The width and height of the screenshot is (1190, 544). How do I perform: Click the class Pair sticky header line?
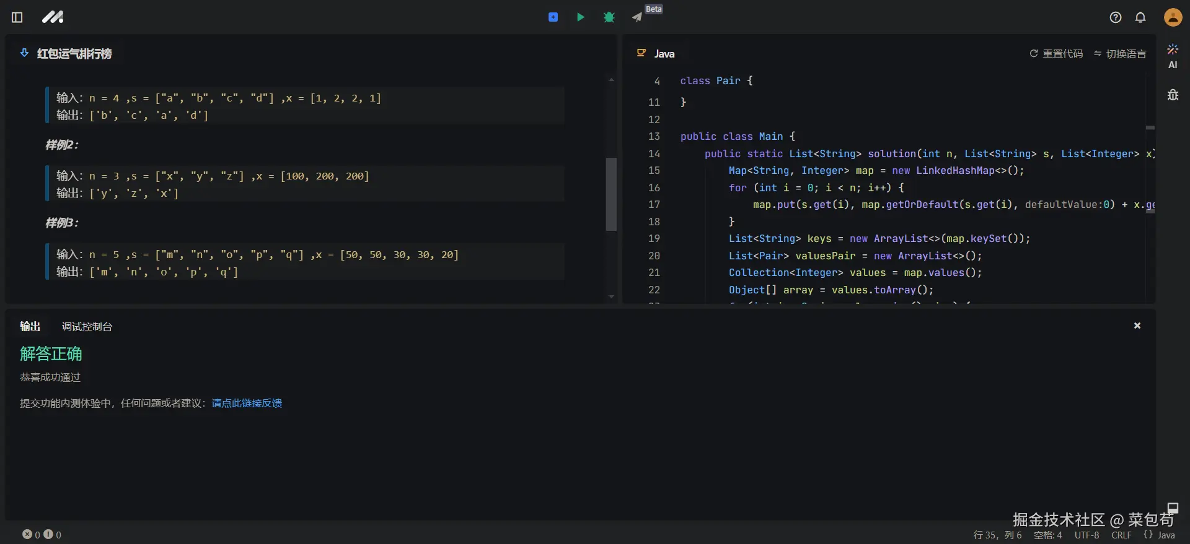click(716, 80)
